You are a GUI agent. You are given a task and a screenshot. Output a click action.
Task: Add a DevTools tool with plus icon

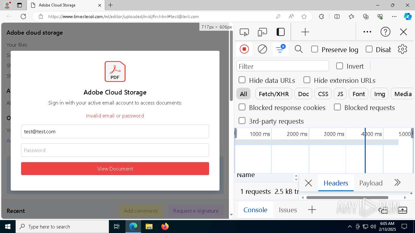pyautogui.click(x=305, y=32)
